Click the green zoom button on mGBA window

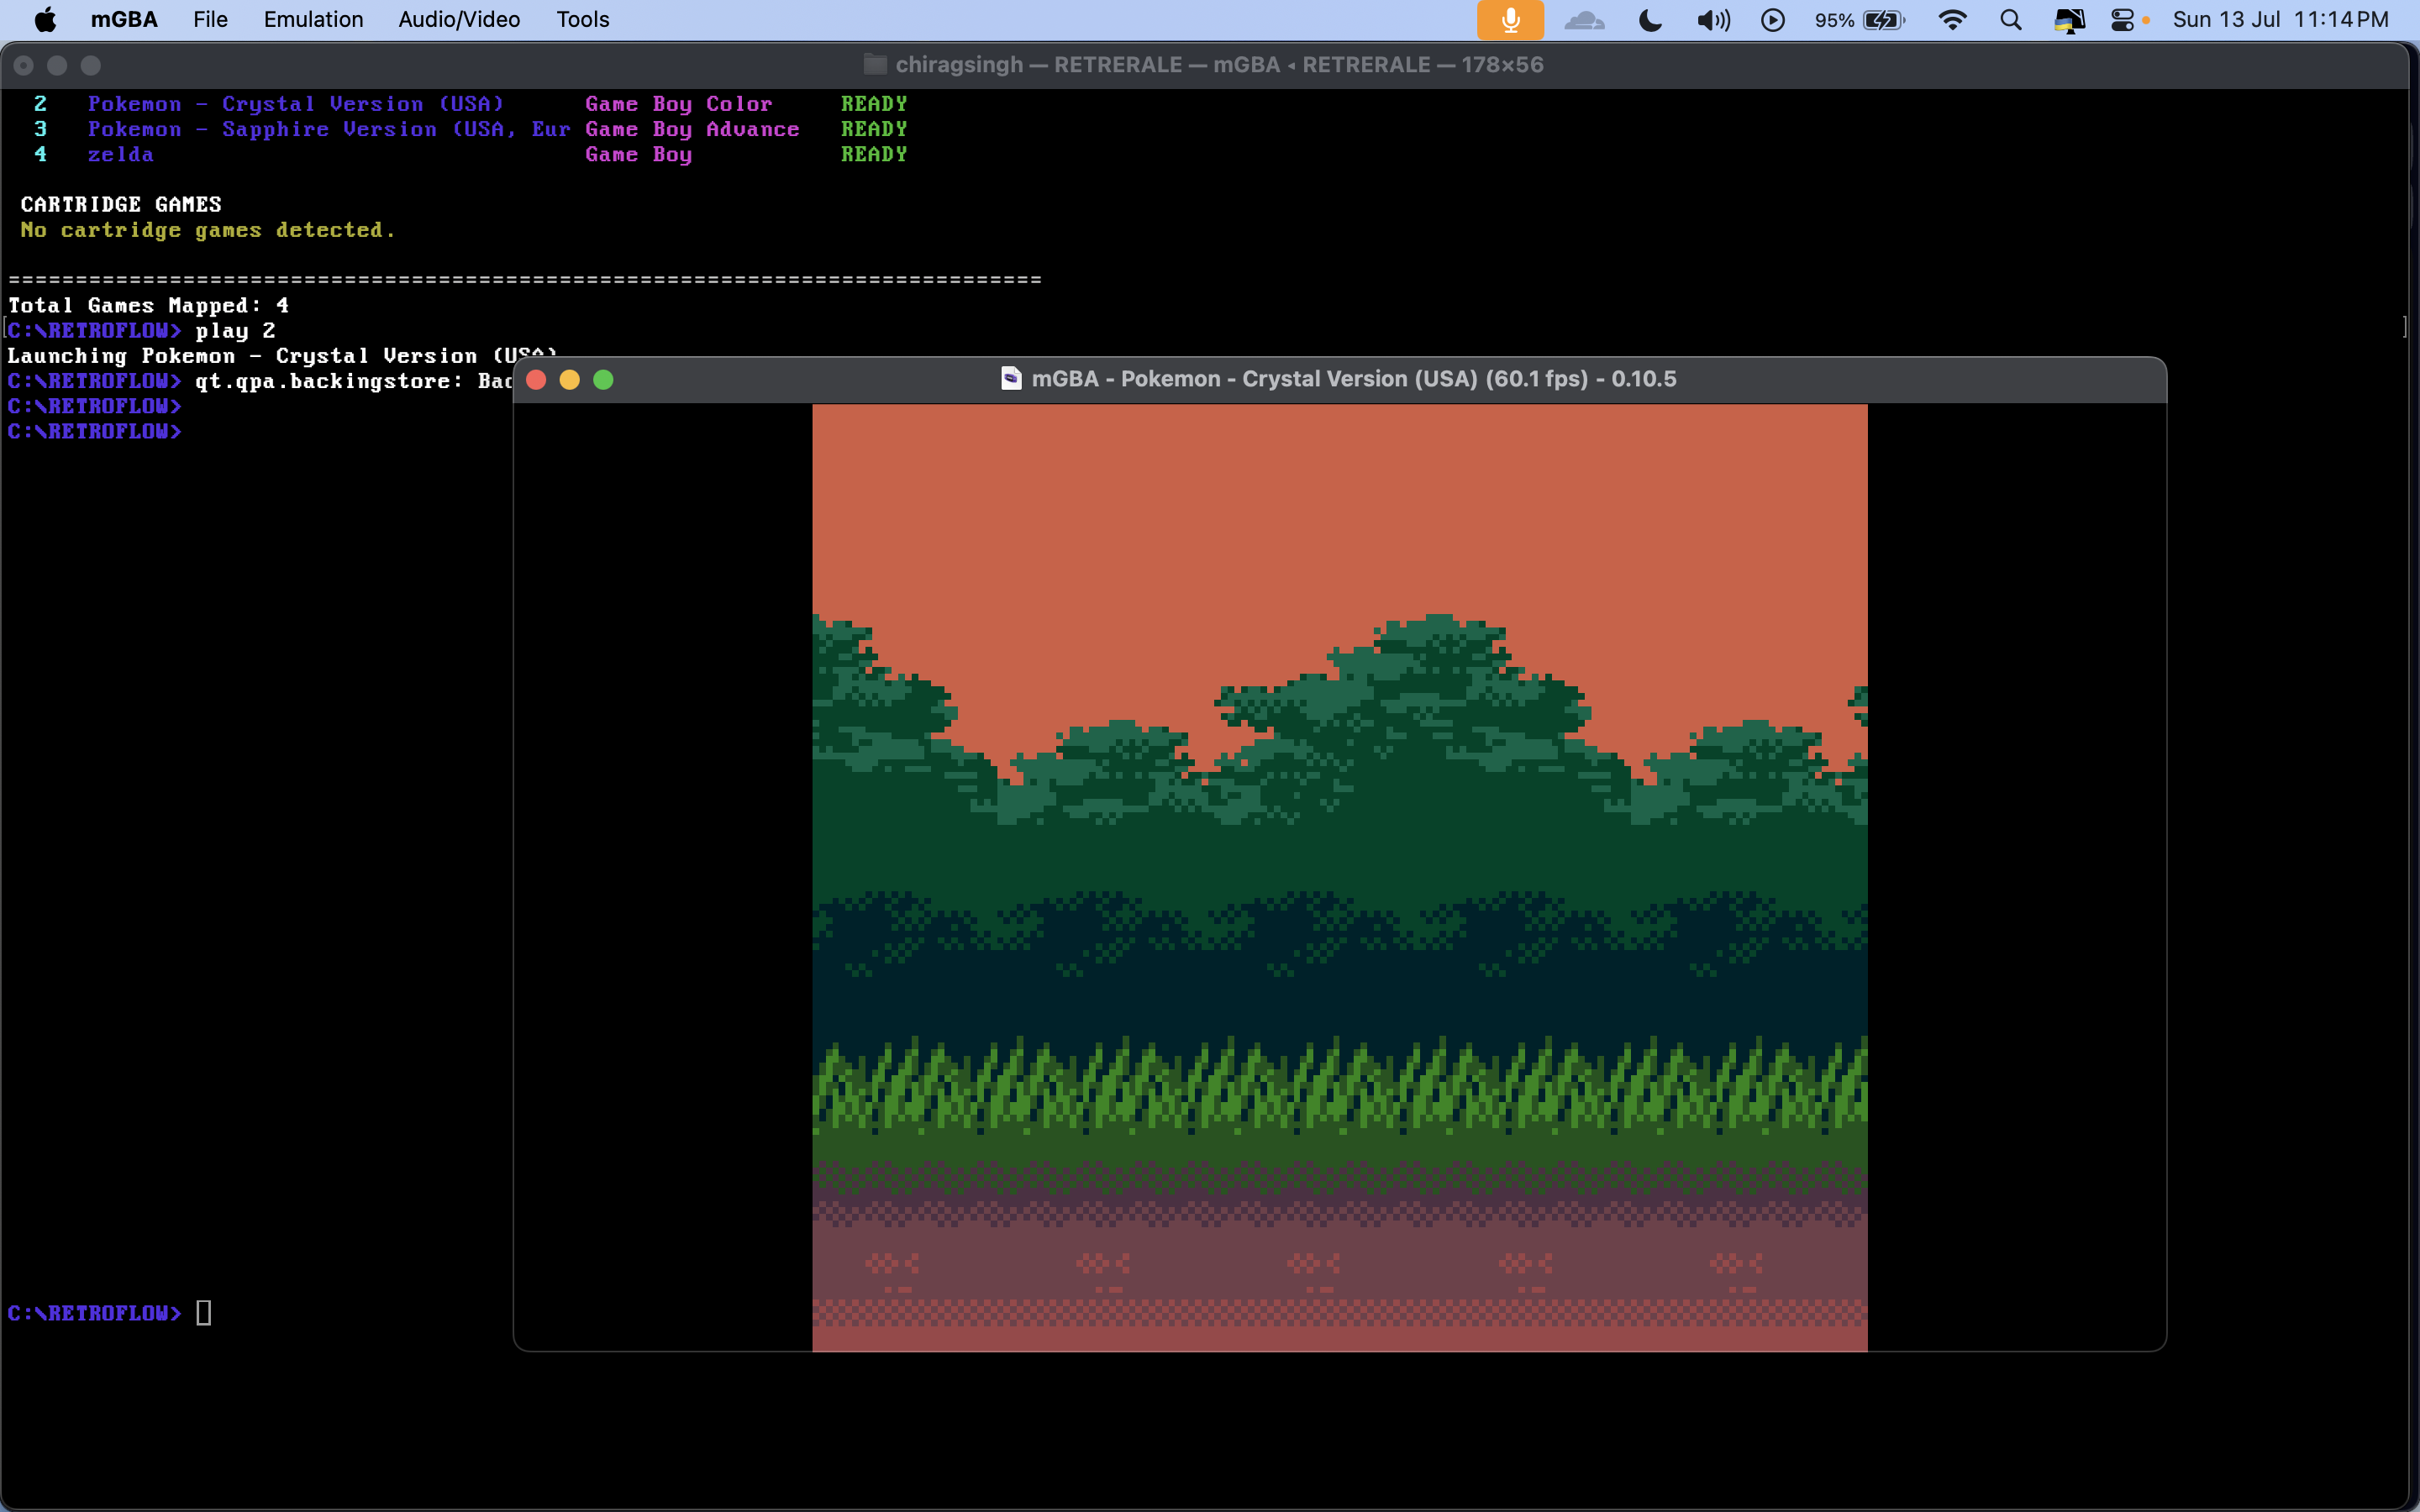click(x=603, y=380)
